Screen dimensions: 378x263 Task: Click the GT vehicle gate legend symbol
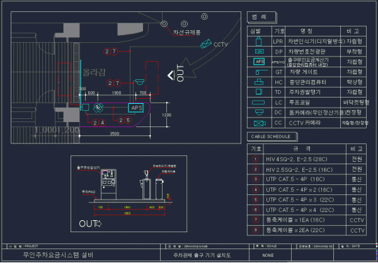259,72
